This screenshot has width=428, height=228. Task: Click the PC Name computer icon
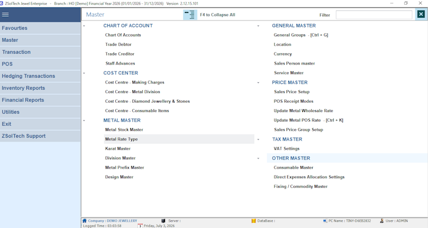[325, 221]
